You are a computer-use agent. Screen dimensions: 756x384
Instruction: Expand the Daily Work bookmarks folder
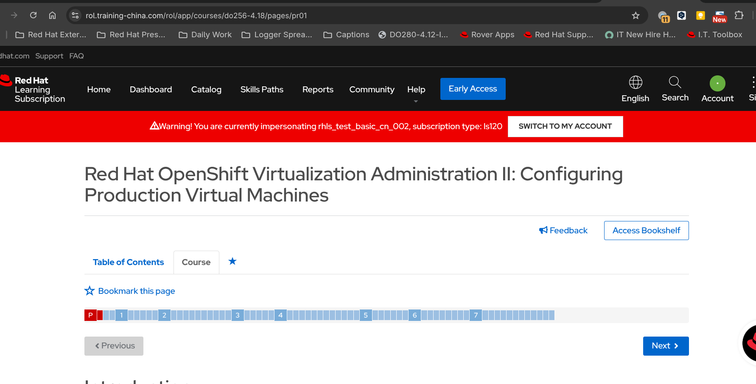click(205, 35)
